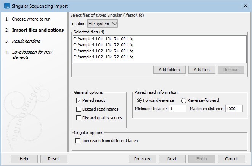This screenshot has height=166, width=252.
Task: Open the Location File system dropdown
Action: (103, 24)
